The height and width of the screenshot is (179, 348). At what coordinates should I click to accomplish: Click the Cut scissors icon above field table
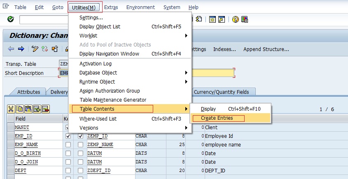click(11, 109)
